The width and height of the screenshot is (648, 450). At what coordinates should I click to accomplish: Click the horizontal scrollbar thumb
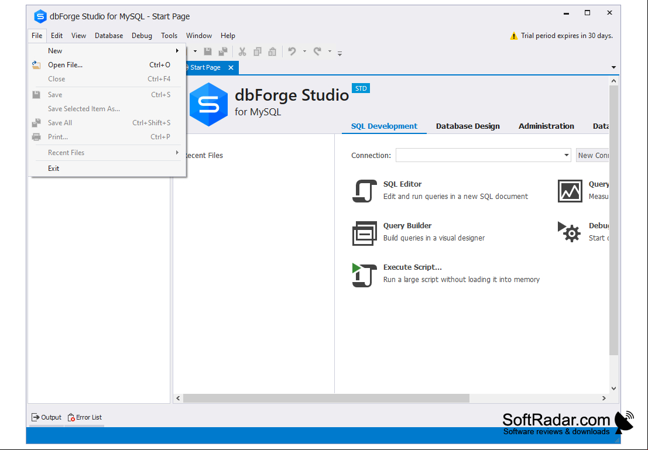(326, 399)
